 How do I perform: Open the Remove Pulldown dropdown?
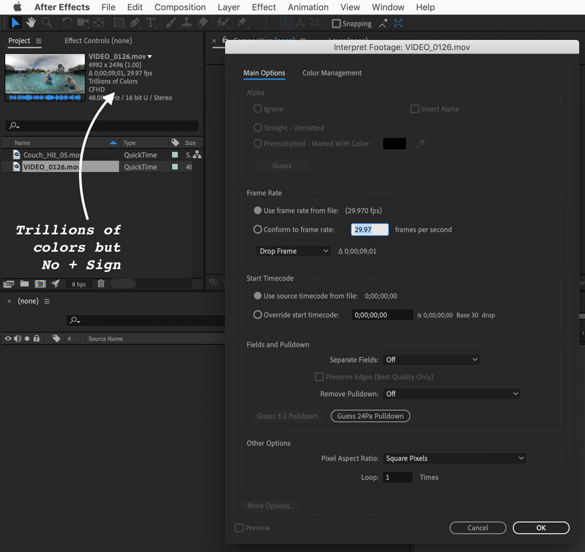(x=452, y=394)
